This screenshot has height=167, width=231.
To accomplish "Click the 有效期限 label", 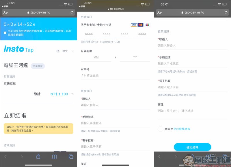I will point(86,51).
